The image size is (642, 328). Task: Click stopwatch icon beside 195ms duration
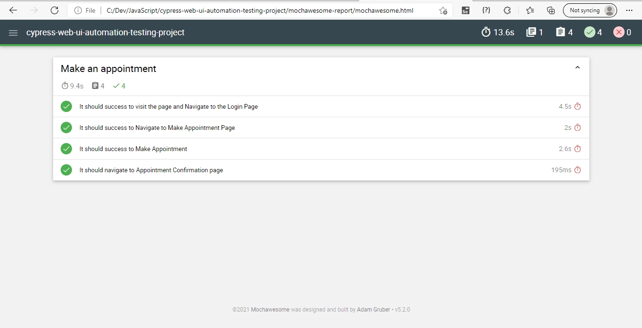pos(578,170)
